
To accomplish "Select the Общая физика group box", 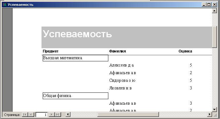I will point(75,96).
